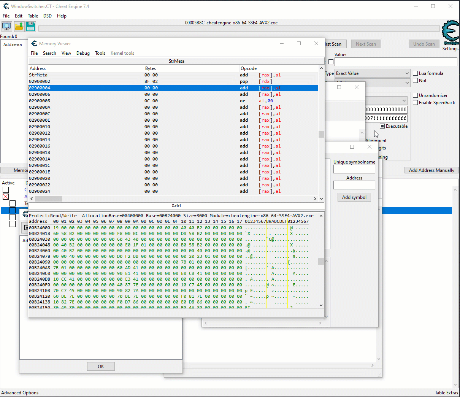The width and height of the screenshot is (460, 397).
Task: Click the Memory Viewer window title icon
Action: tap(34, 43)
